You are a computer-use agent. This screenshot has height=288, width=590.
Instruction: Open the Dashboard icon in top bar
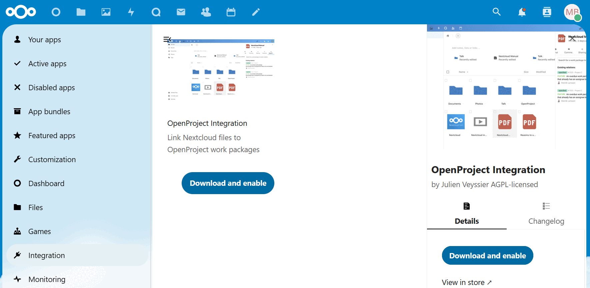[x=56, y=12]
